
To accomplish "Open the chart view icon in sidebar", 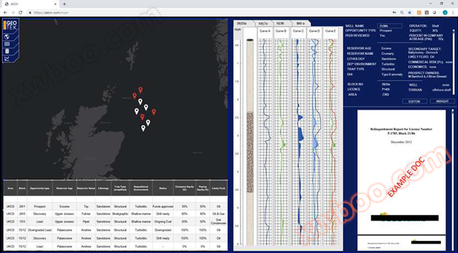I will click(x=7, y=59).
